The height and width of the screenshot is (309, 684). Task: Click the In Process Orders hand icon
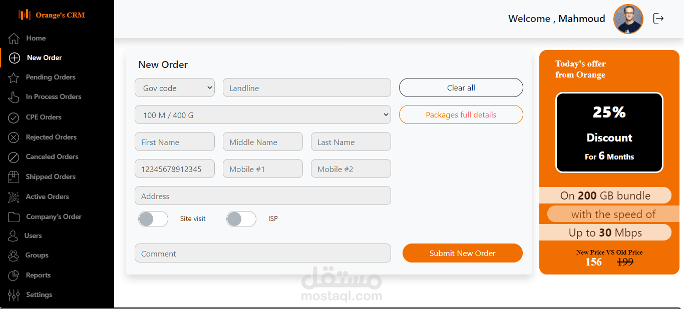(x=14, y=97)
